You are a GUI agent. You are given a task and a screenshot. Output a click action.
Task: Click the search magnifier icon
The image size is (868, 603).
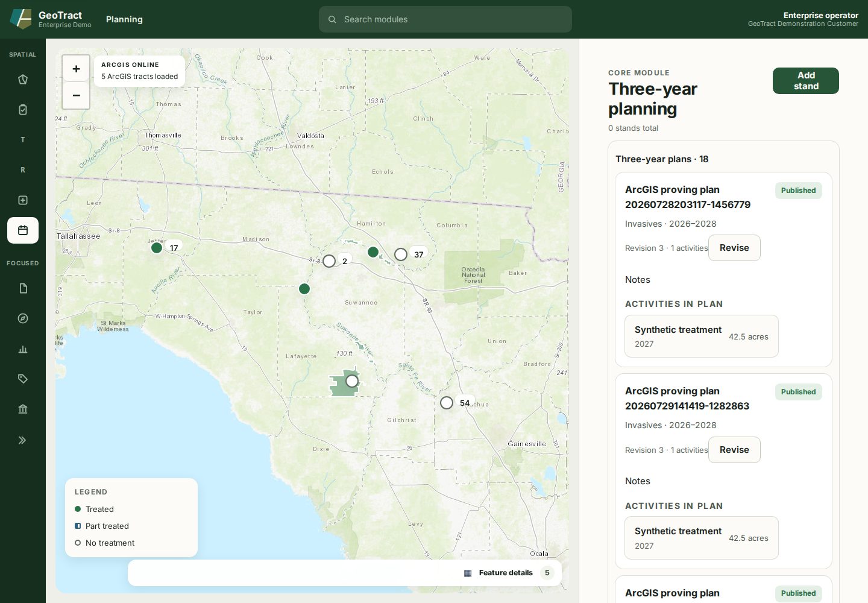(332, 19)
